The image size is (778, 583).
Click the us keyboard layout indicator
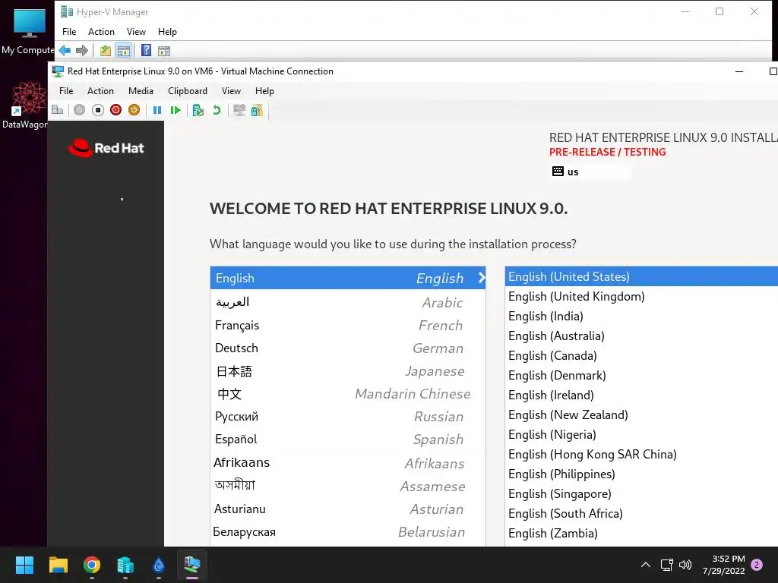(590, 172)
